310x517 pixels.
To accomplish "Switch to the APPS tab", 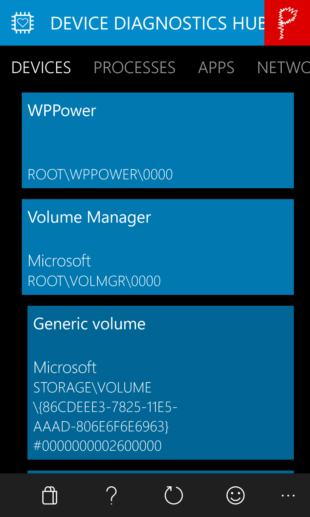I will pyautogui.click(x=216, y=67).
